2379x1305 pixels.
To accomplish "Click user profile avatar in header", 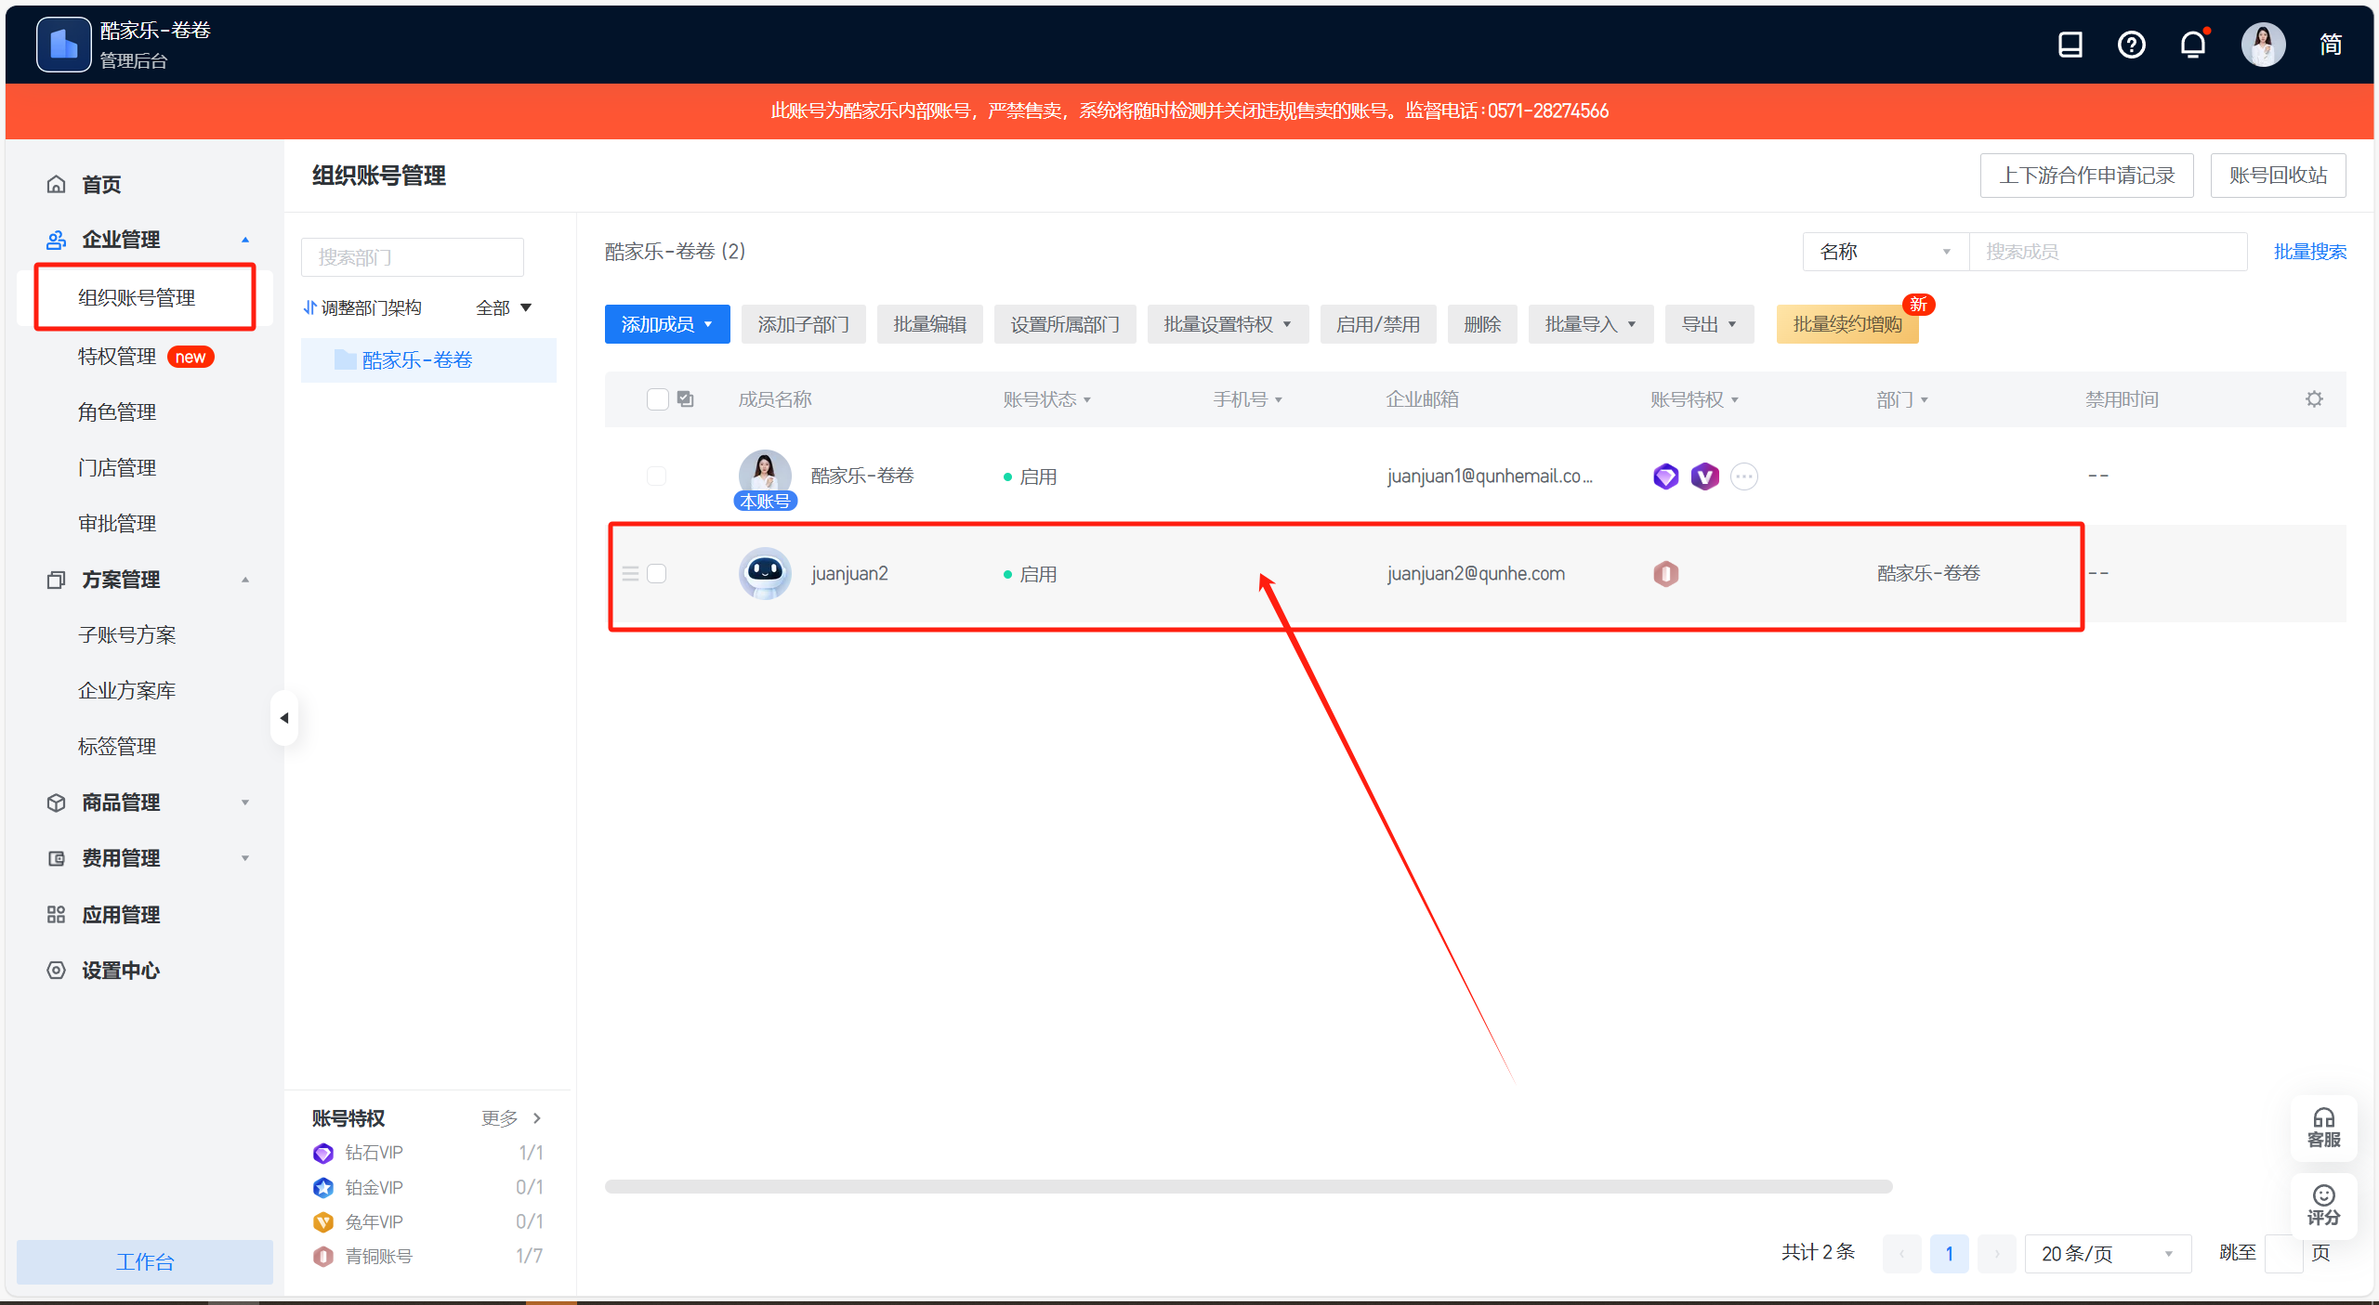I will 2262,45.
